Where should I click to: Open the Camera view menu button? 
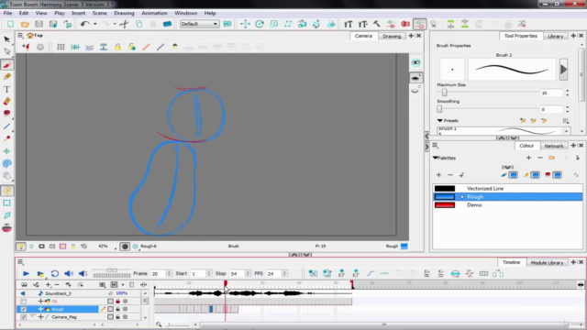[x=20, y=36]
